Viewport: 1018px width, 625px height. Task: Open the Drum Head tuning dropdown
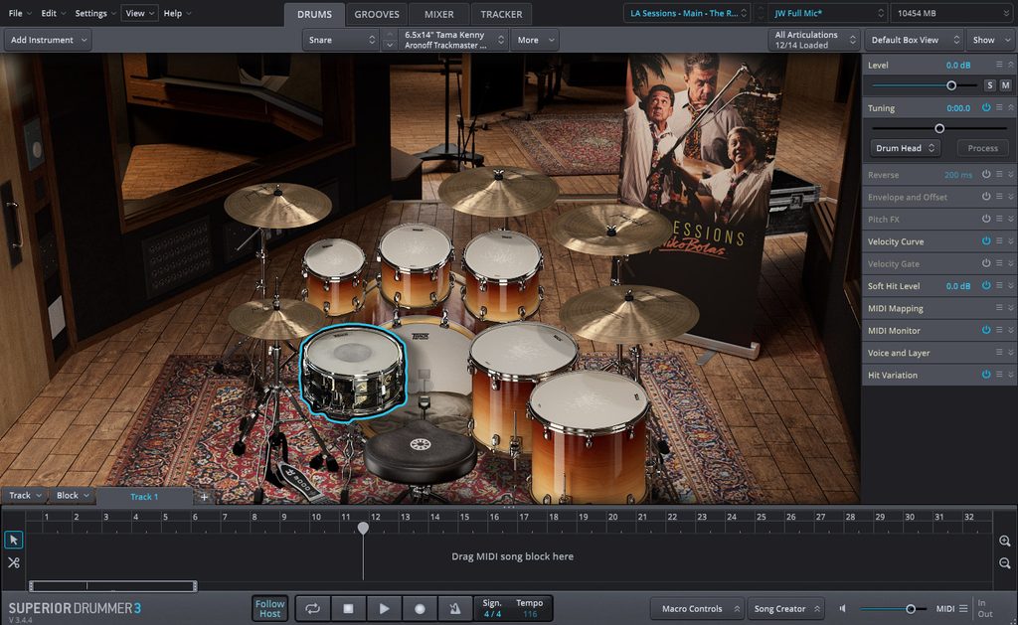click(905, 148)
